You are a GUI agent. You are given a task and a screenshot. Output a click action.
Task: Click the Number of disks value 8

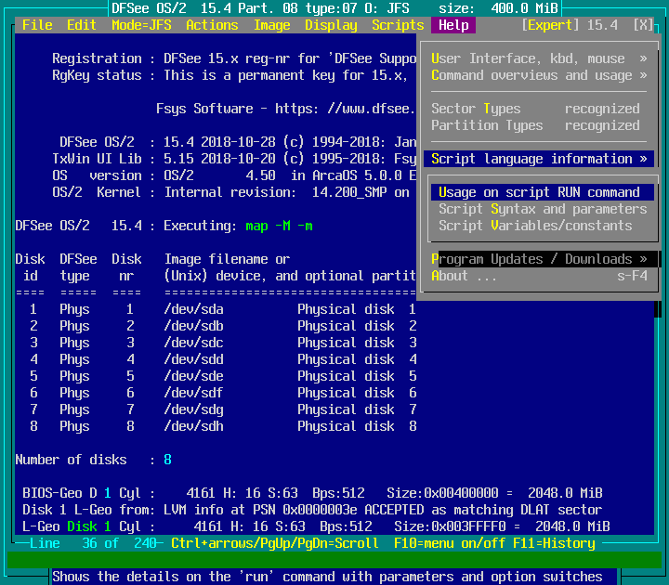coord(167,460)
